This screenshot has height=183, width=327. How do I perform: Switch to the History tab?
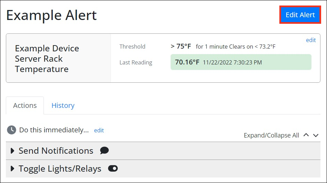pyautogui.click(x=63, y=105)
